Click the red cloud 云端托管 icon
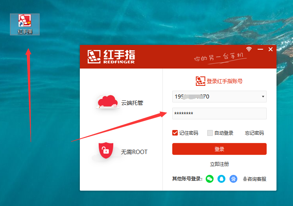This screenshot has height=206, width=293. pyautogui.click(x=108, y=102)
